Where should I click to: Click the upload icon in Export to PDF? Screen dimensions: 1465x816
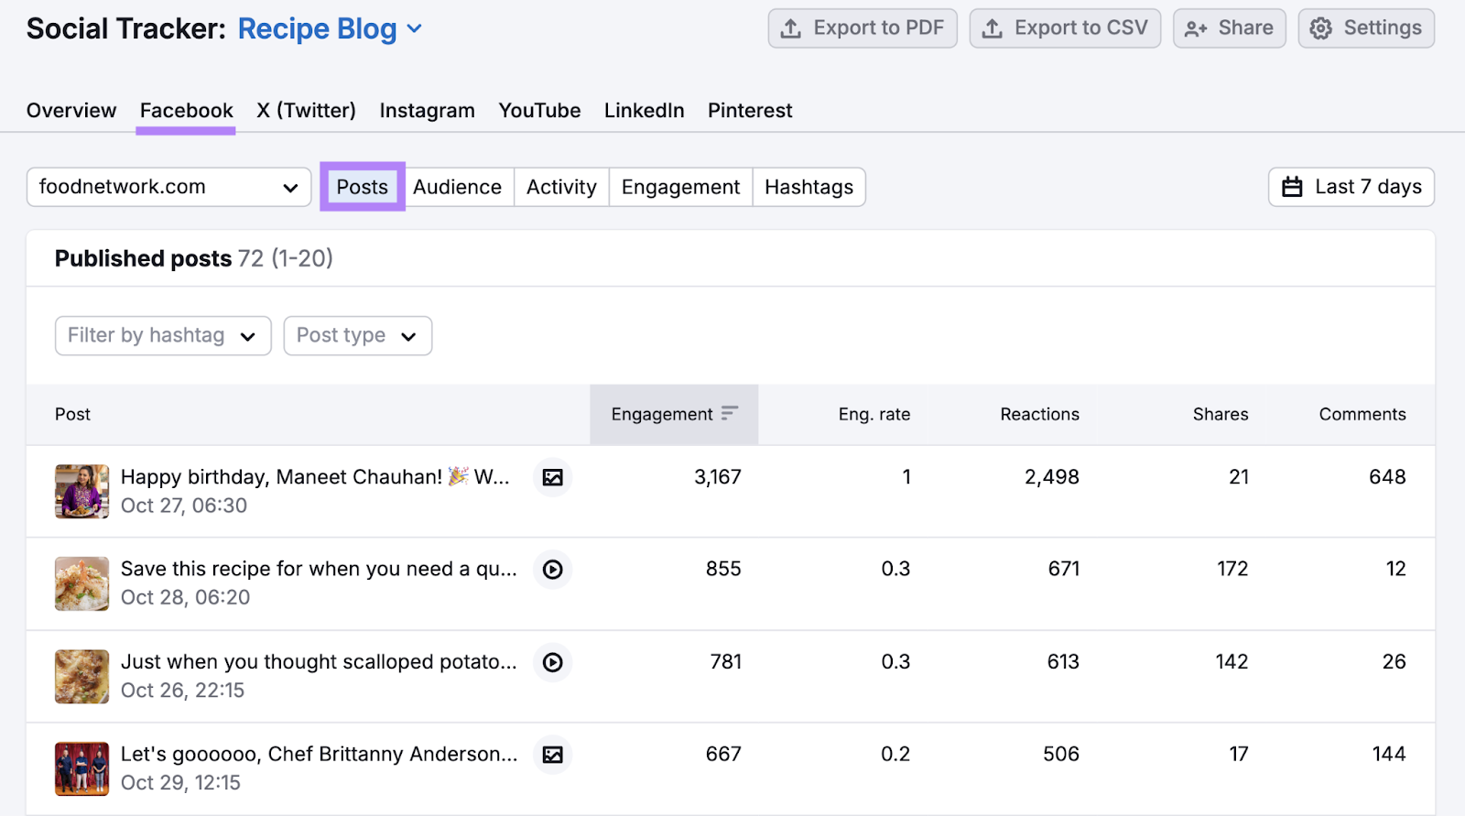[790, 28]
